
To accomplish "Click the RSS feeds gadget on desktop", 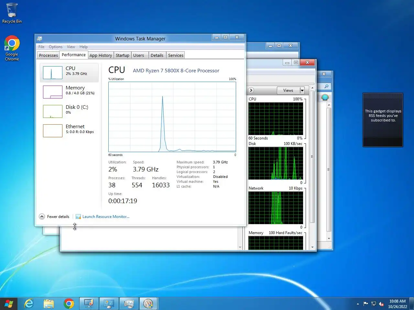I will click(383, 120).
